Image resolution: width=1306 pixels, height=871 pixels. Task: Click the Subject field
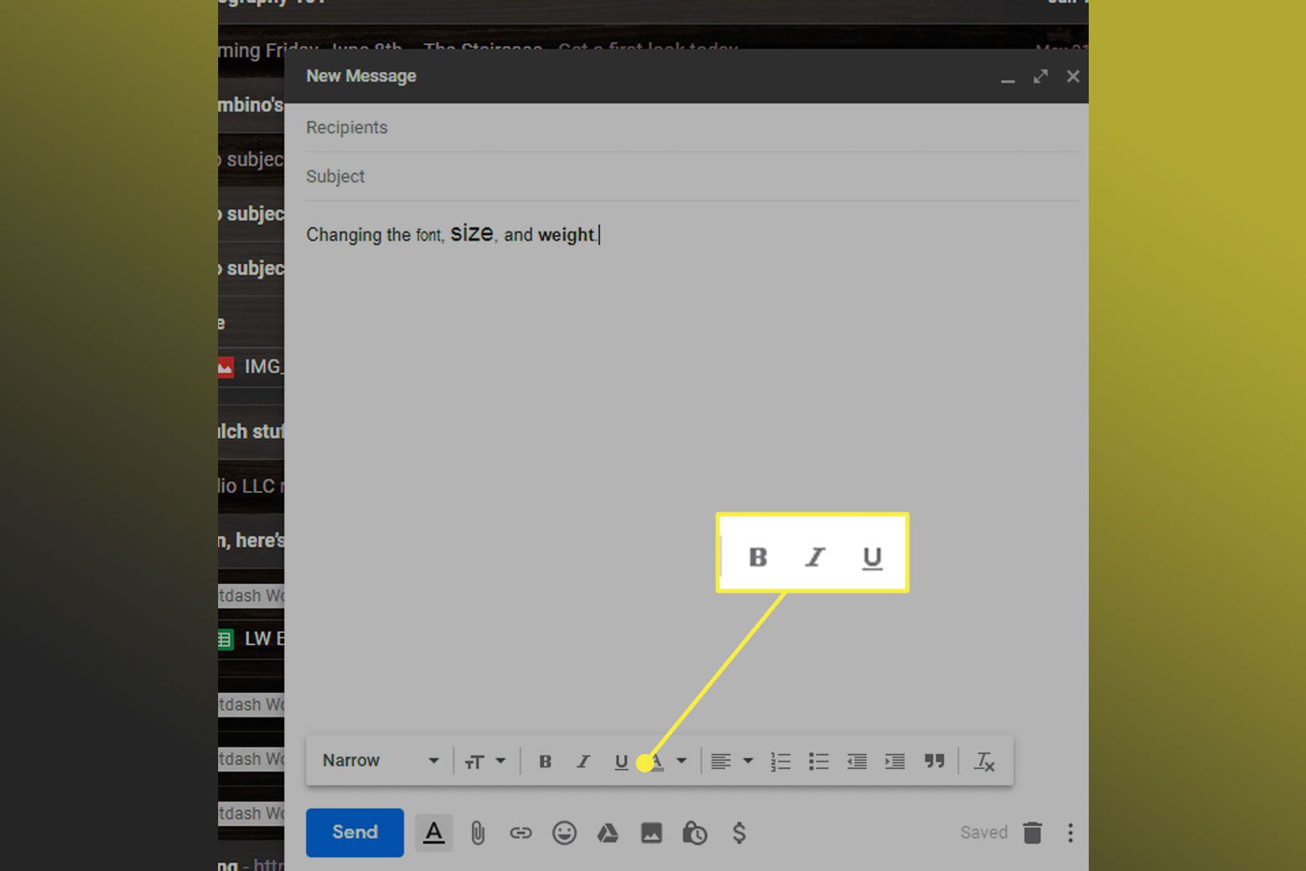click(692, 176)
